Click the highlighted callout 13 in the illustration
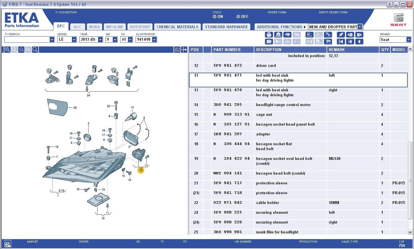 coord(141,170)
